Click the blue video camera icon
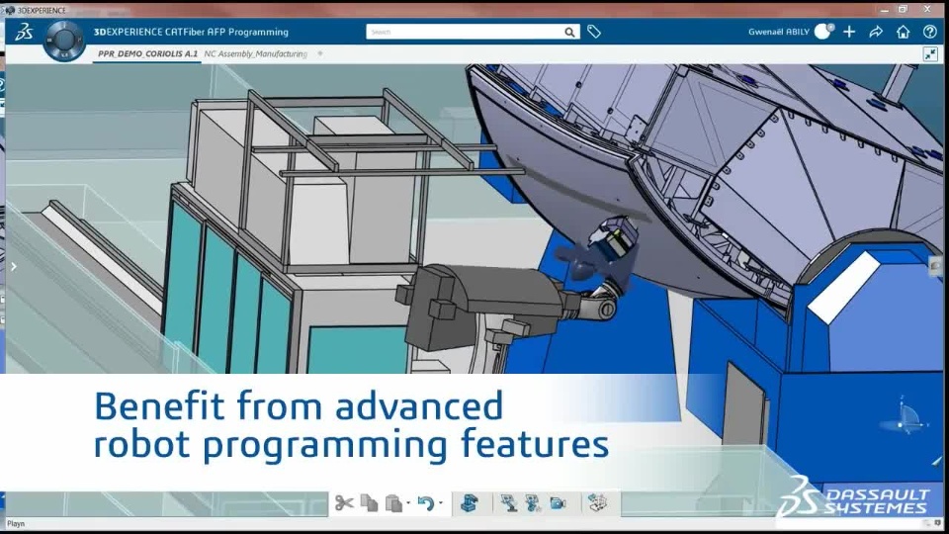 pos(558,503)
